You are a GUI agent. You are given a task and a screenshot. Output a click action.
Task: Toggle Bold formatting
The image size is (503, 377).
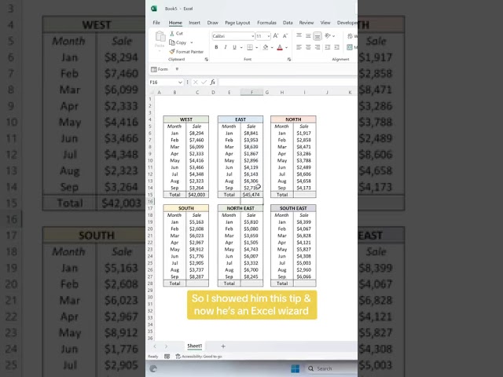(216, 47)
